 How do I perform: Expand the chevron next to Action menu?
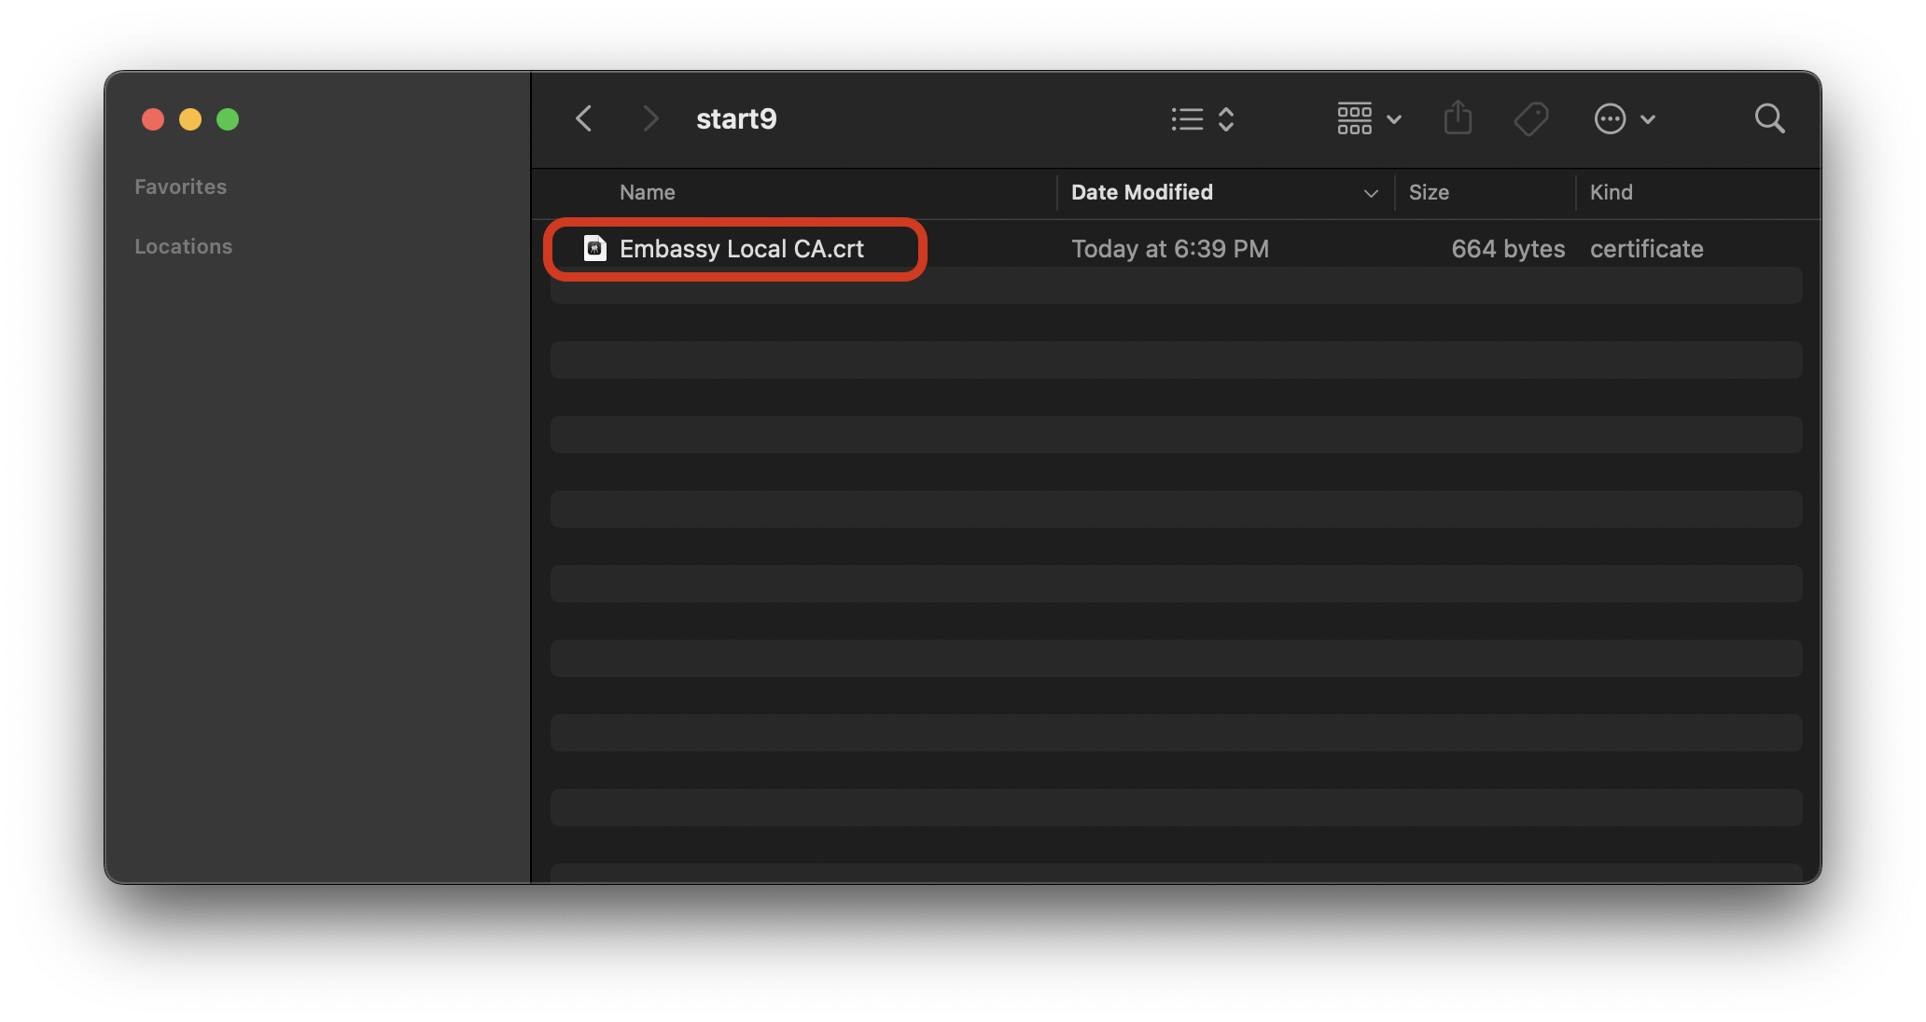pyautogui.click(x=1648, y=119)
